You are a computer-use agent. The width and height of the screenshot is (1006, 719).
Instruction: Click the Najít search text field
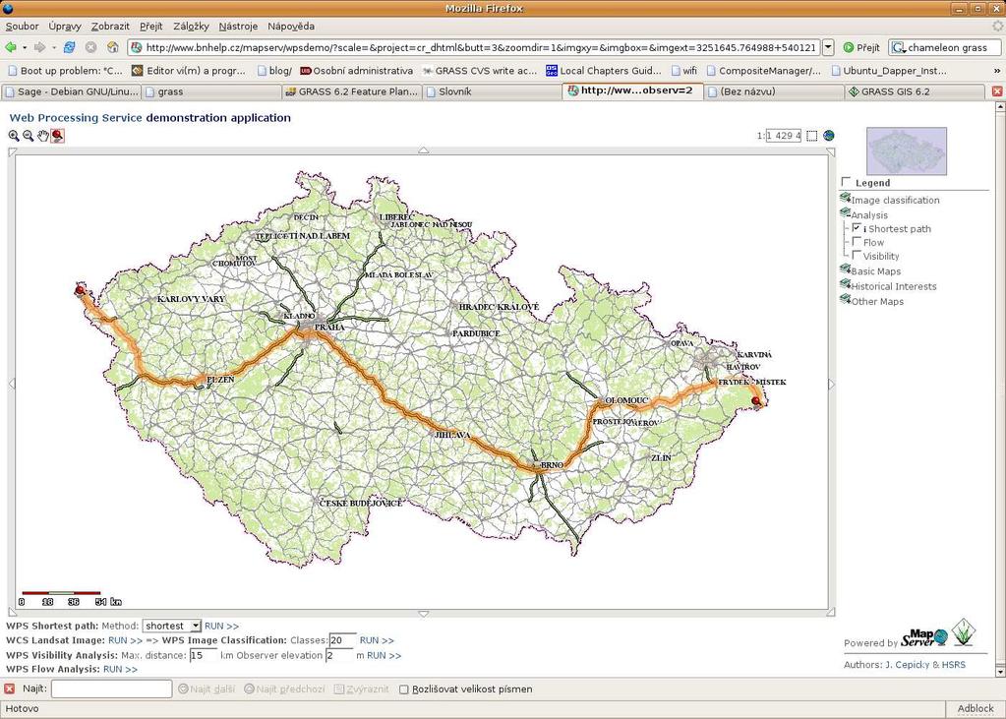(x=112, y=689)
